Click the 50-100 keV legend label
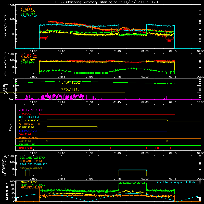Screen dimensions: 204x204 pyautogui.click(x=29, y=16)
